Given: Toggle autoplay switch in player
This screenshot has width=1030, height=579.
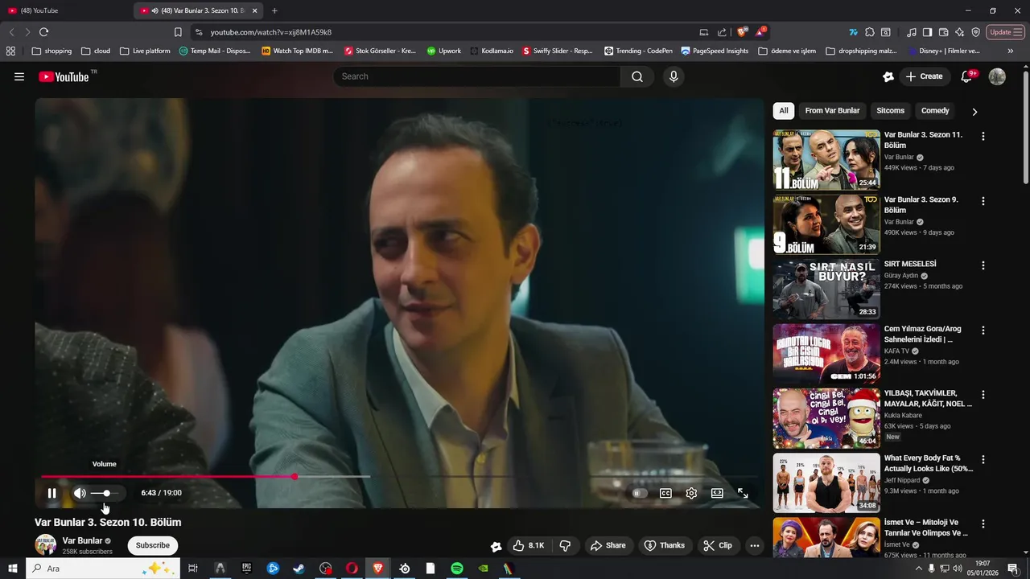Looking at the screenshot, I should pyautogui.click(x=640, y=493).
